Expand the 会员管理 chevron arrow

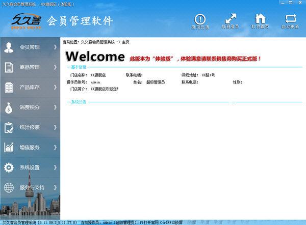[x=55, y=47]
